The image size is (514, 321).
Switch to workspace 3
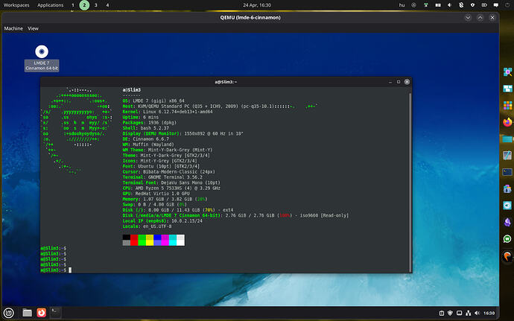95,5
